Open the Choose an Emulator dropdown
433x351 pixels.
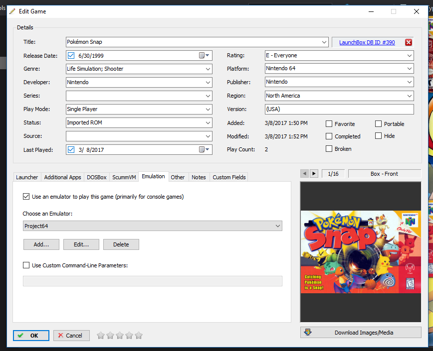(x=153, y=226)
